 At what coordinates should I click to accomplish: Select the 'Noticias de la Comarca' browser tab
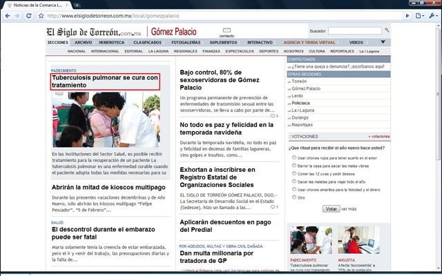click(38, 5)
